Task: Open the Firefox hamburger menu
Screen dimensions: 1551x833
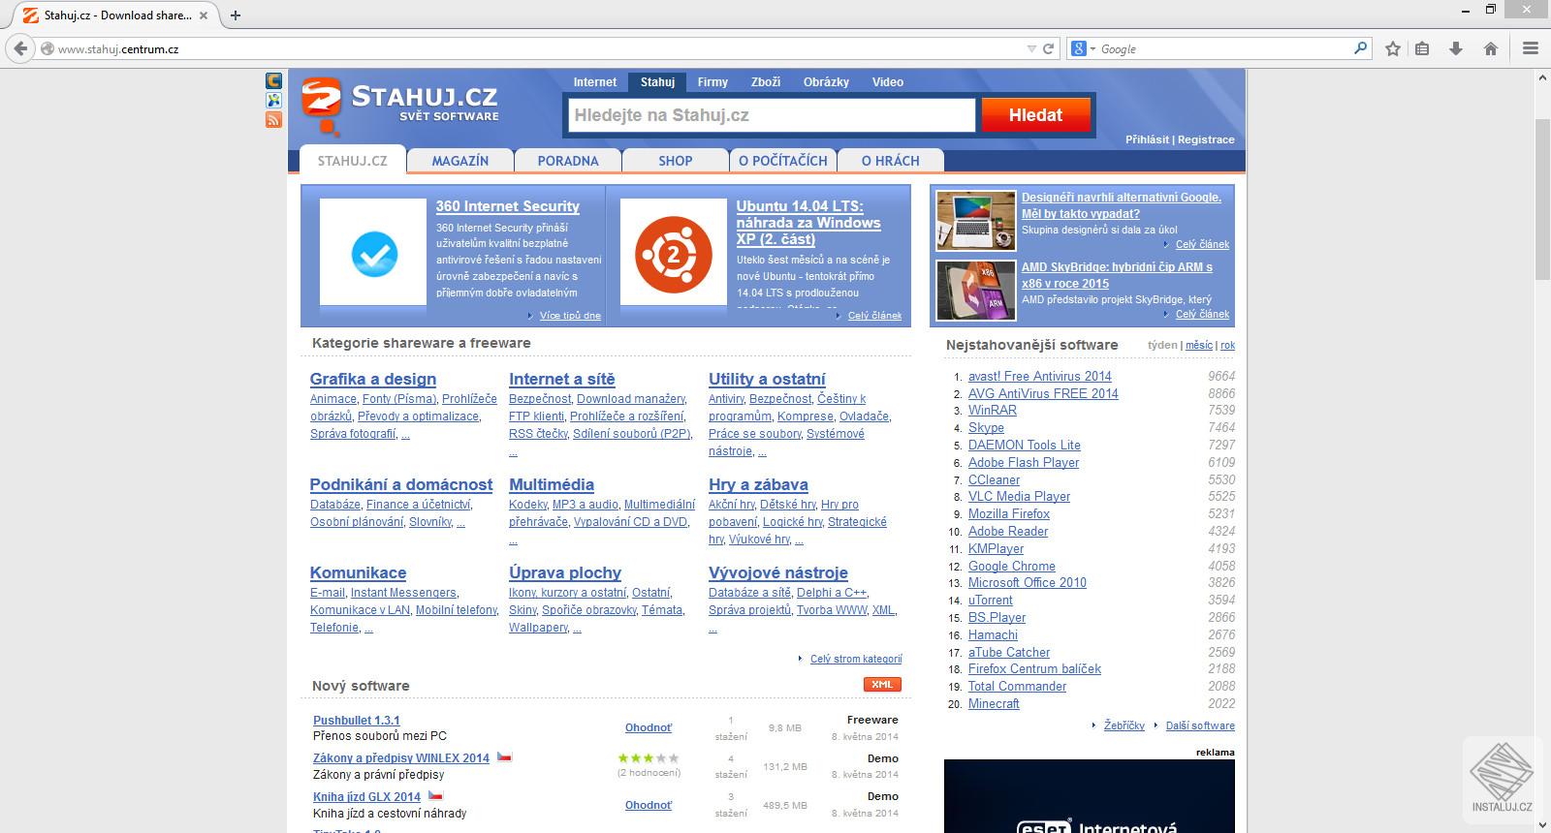Action: tap(1531, 48)
